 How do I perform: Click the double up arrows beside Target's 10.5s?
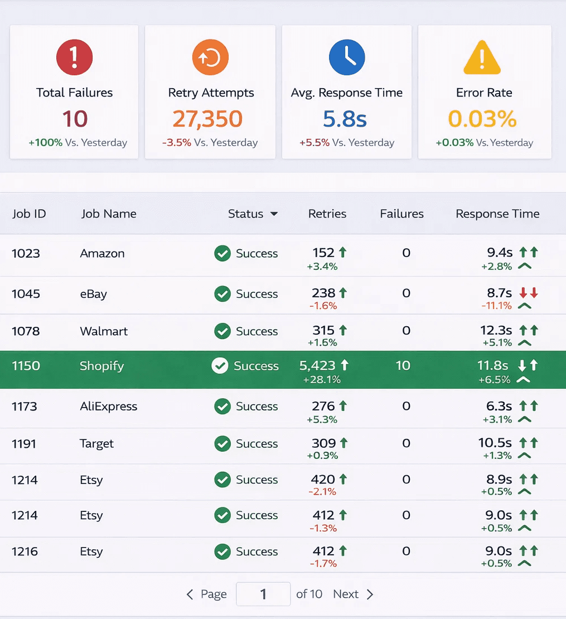tap(529, 443)
